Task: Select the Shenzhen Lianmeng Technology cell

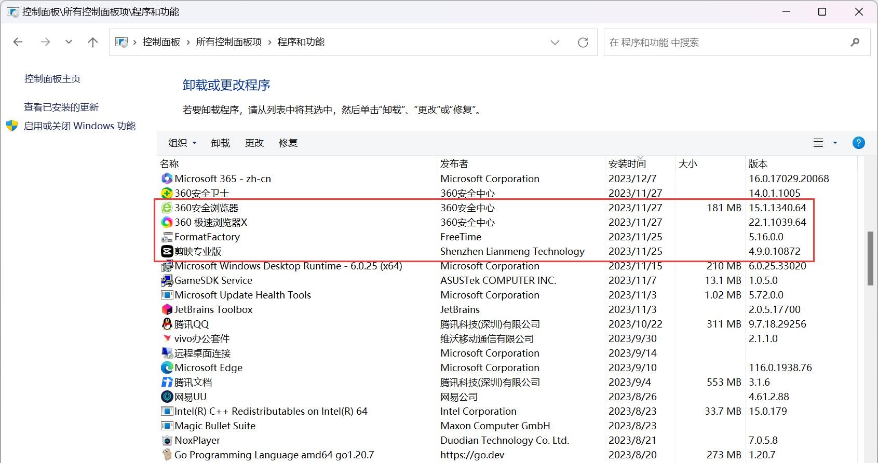Action: [x=512, y=251]
